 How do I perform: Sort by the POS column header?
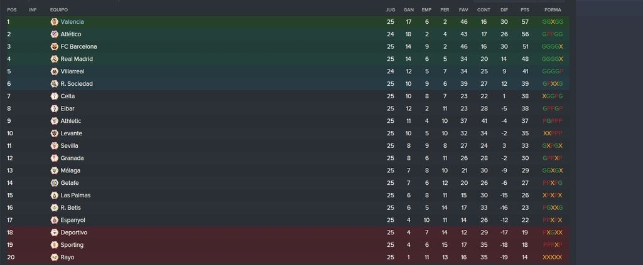11,10
